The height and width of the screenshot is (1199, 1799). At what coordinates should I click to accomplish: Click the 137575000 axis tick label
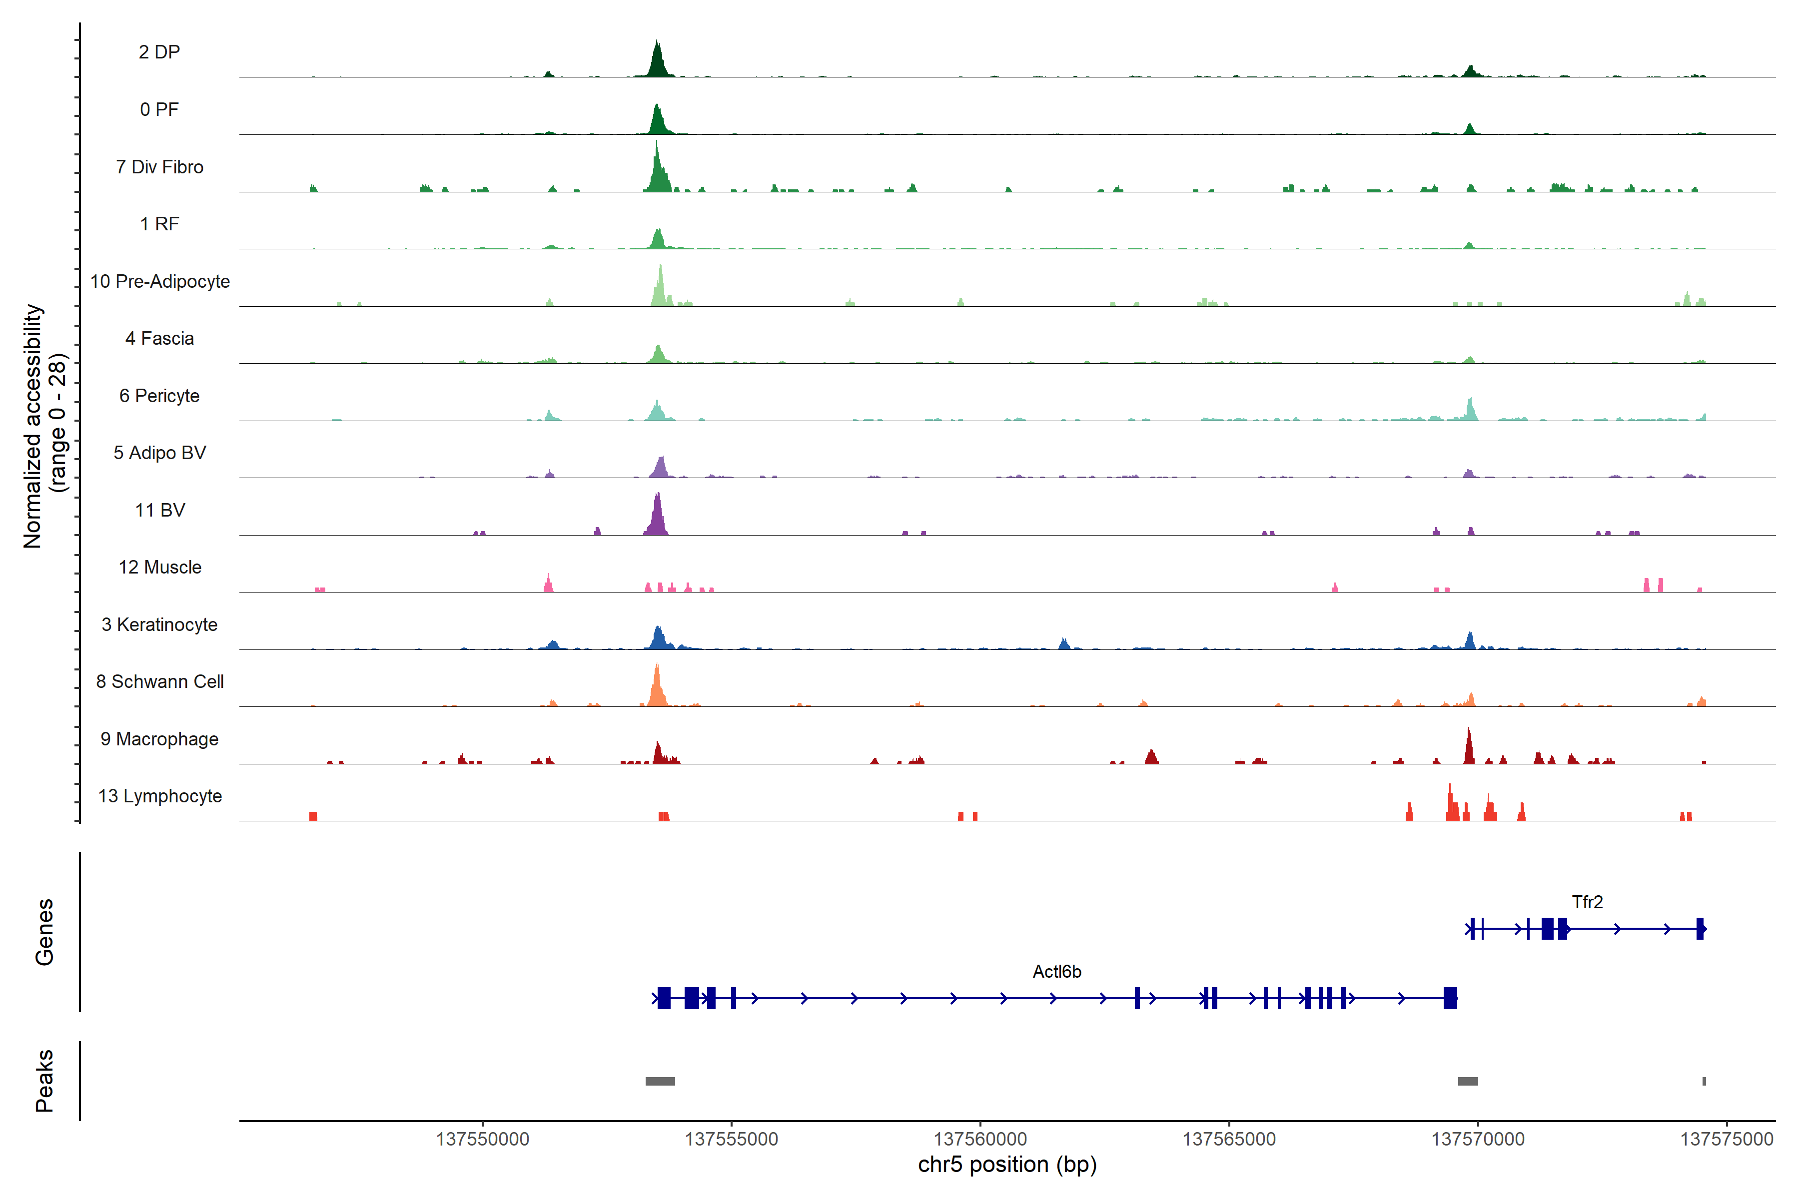[x=1727, y=1140]
